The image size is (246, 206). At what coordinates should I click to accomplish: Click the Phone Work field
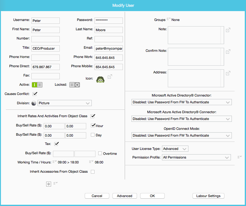pyautogui.click(x=109, y=58)
